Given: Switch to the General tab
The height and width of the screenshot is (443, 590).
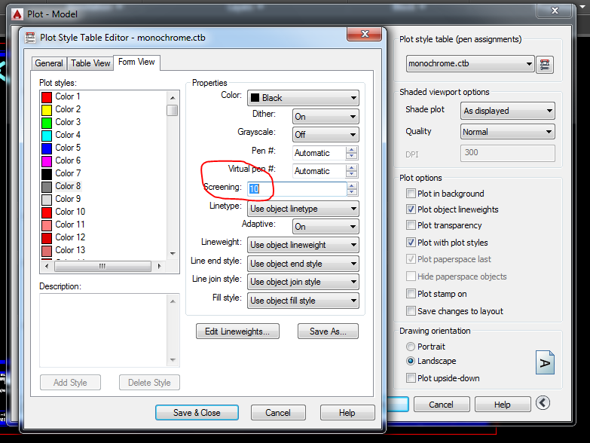Looking at the screenshot, I should click(49, 63).
